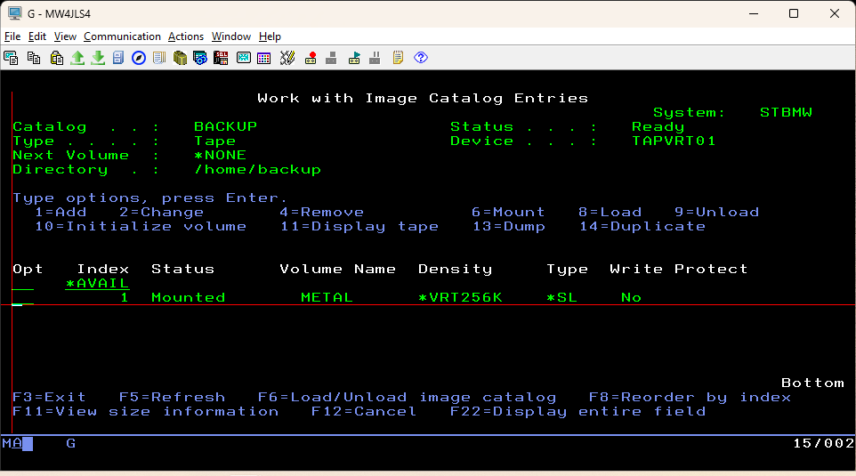856x476 pixels.
Task: Open the Actions menu
Action: (x=186, y=36)
